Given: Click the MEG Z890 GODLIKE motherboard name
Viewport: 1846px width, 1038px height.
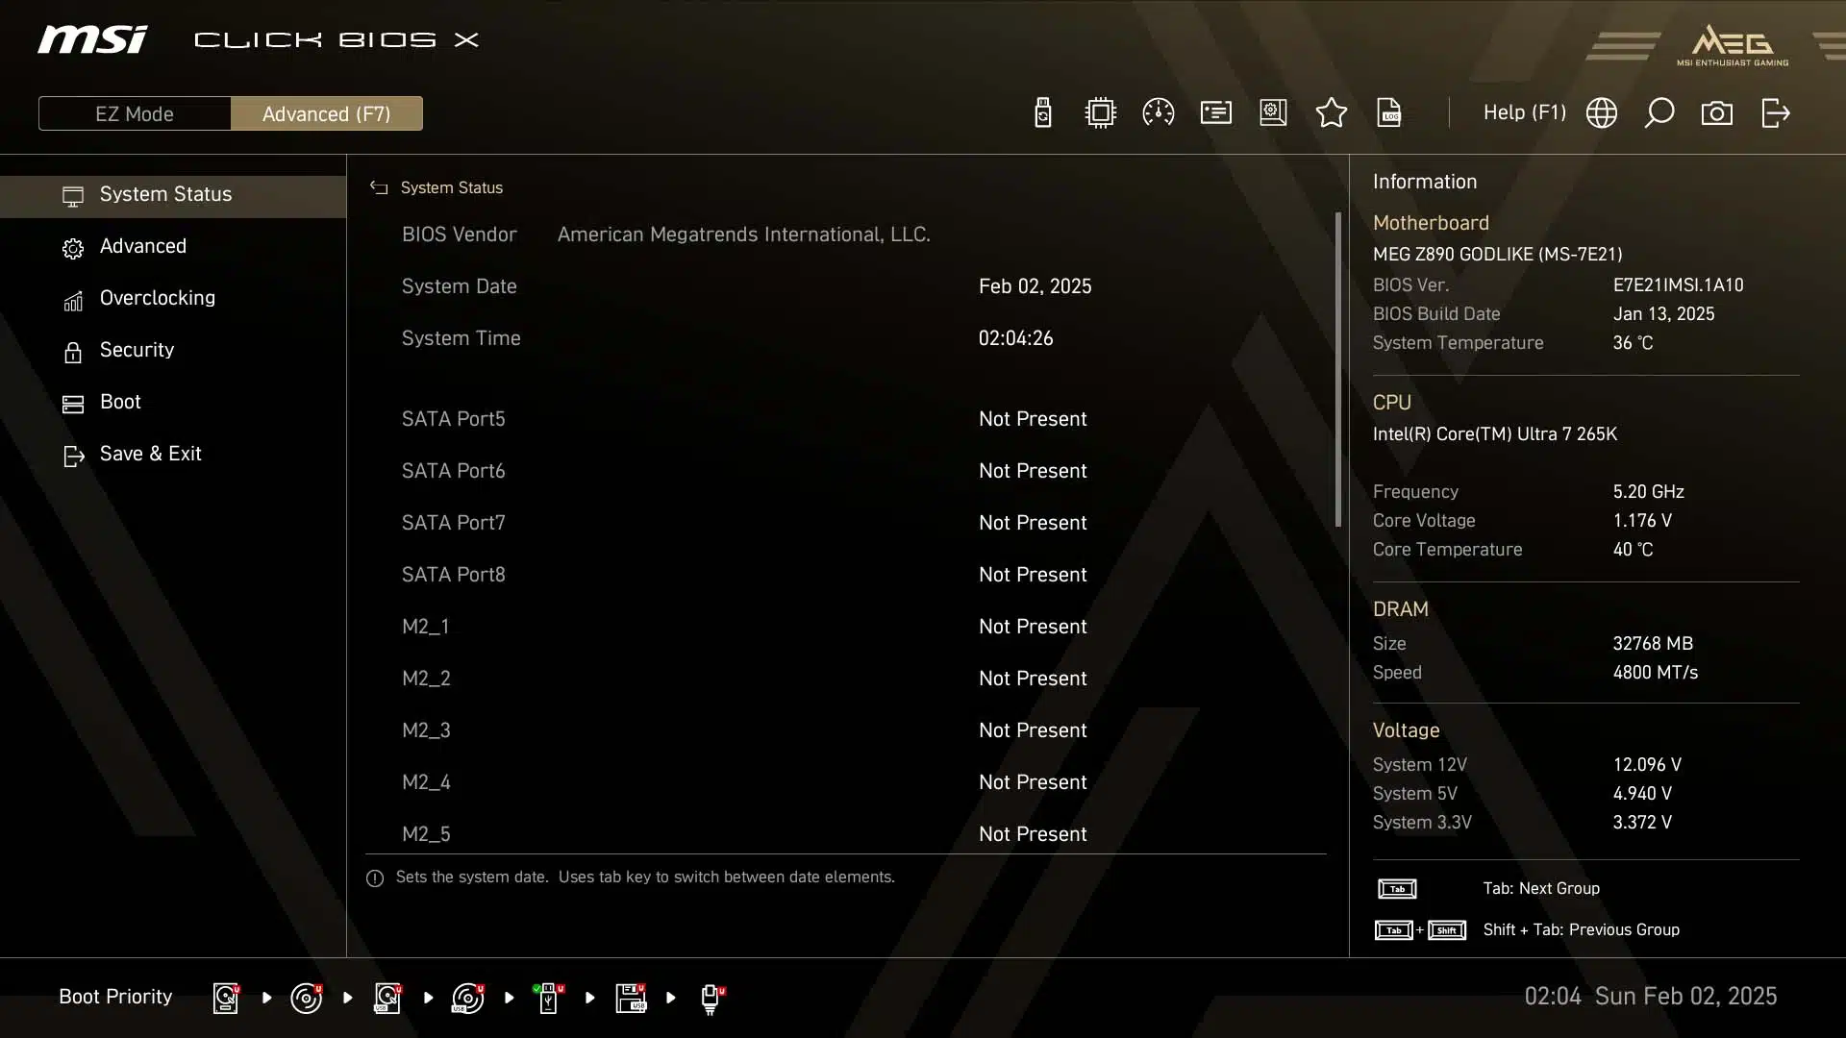Looking at the screenshot, I should pos(1497,255).
